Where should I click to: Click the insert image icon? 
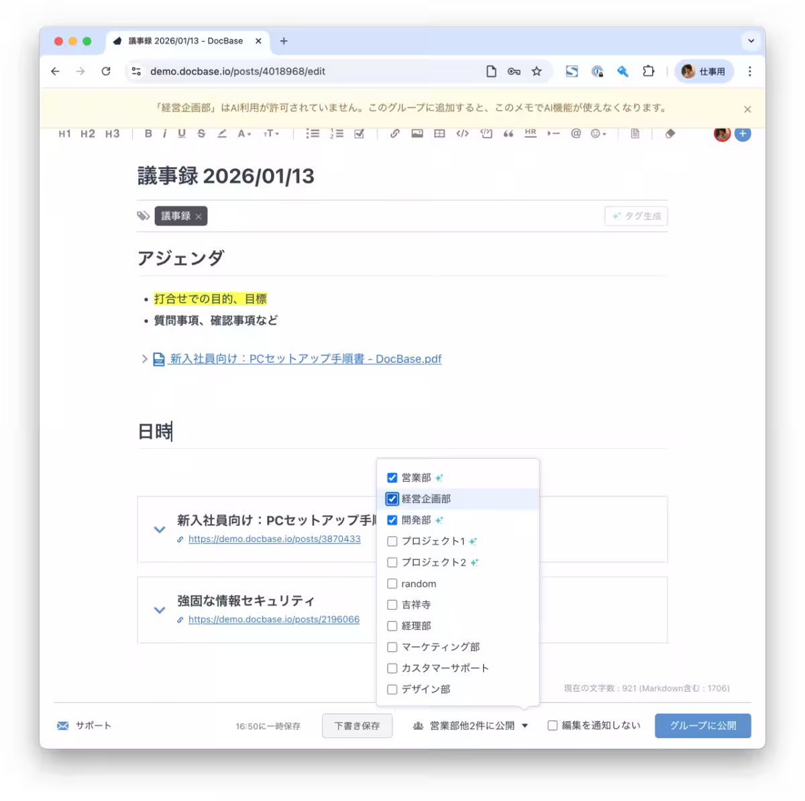pos(417,133)
